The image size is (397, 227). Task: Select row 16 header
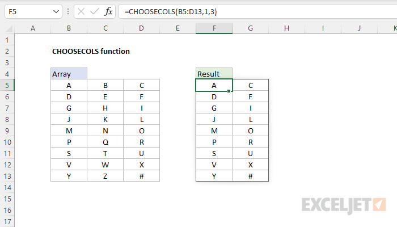point(7,211)
